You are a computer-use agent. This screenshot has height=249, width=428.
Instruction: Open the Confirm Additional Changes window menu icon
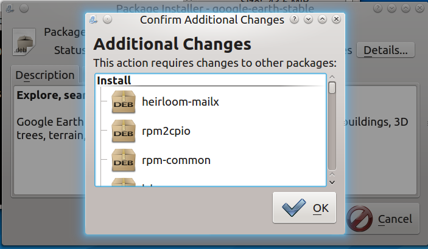tap(93, 19)
